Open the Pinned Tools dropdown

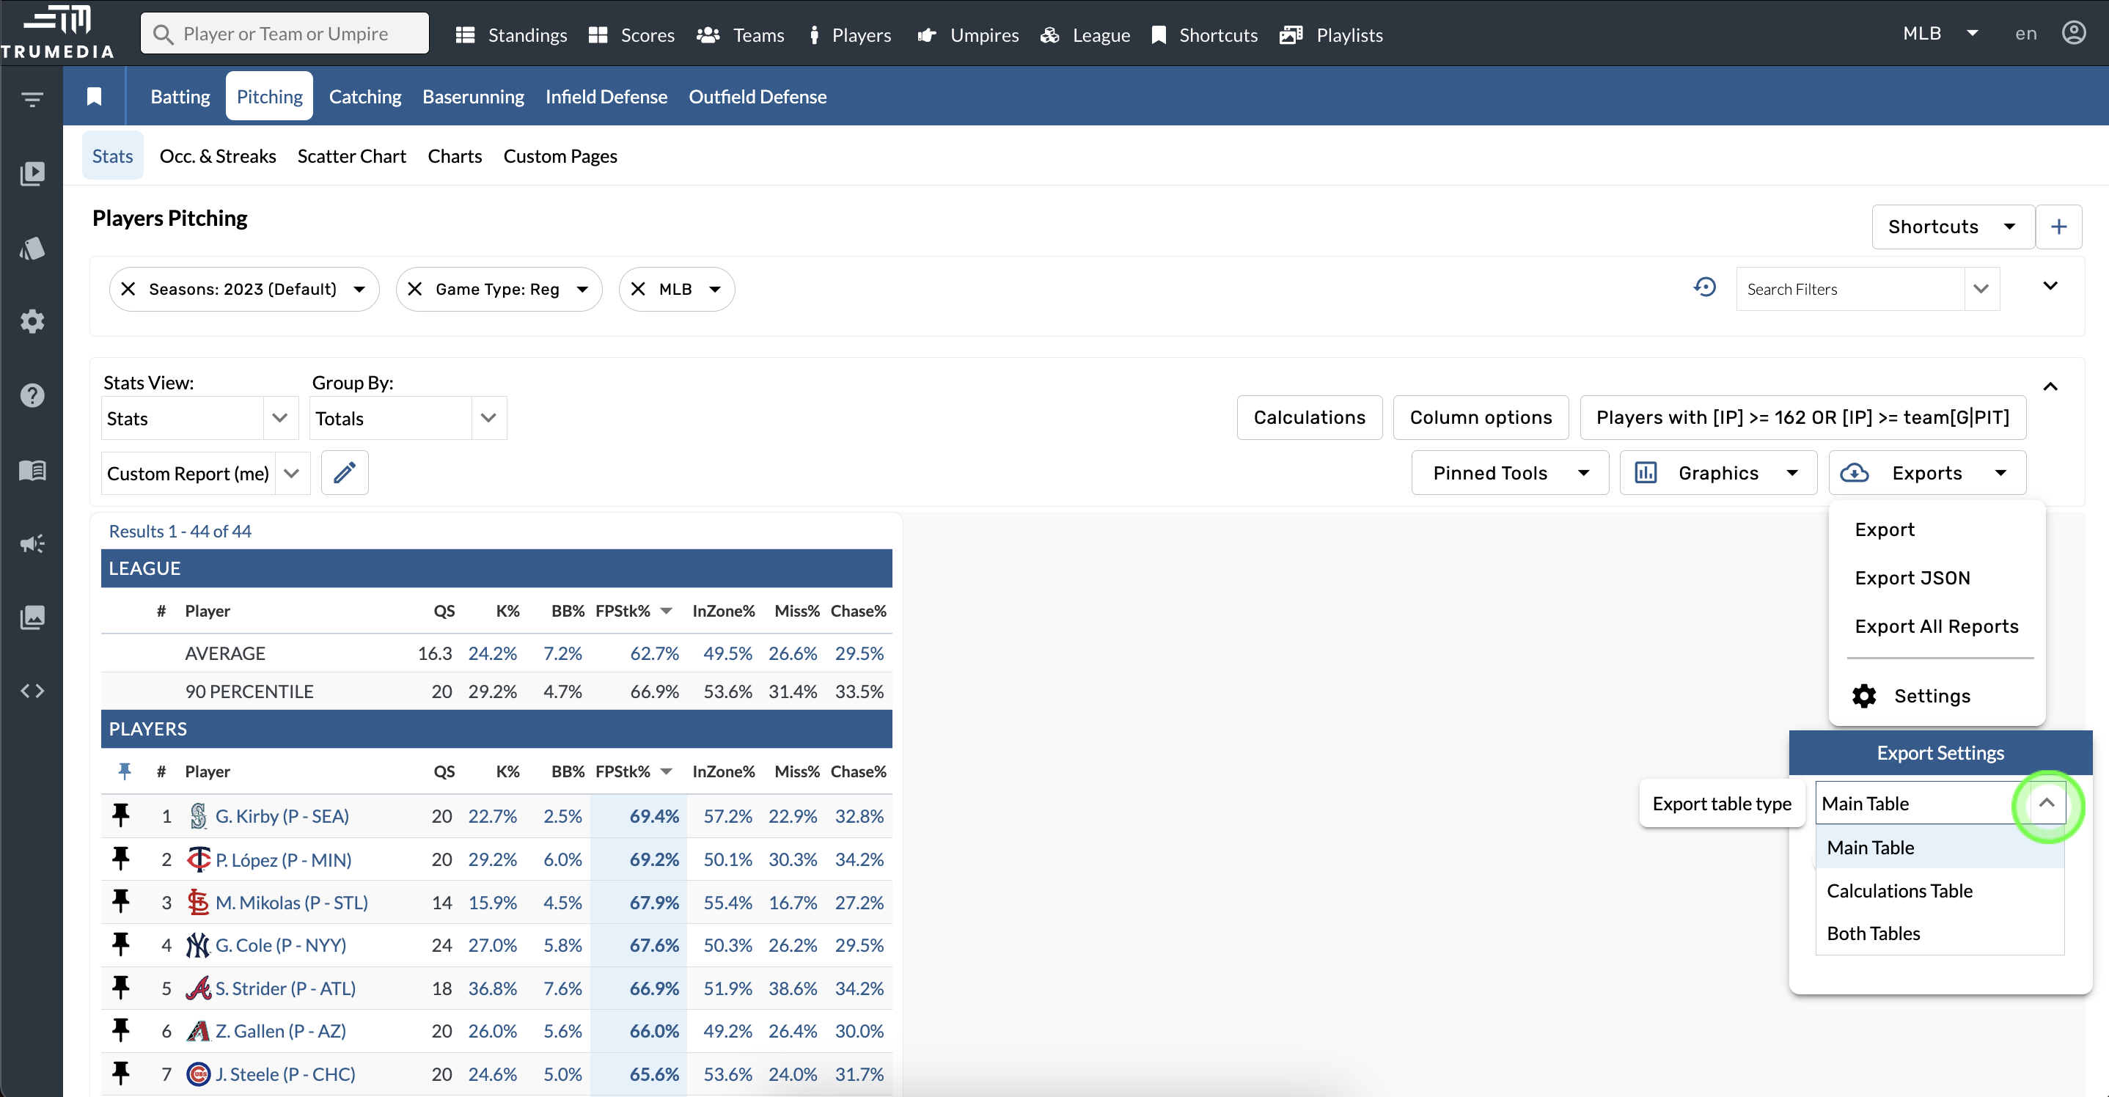point(1509,472)
